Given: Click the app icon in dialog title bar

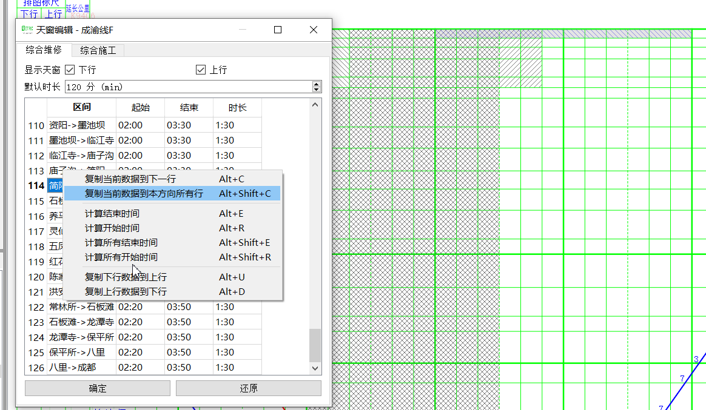Looking at the screenshot, I should [x=27, y=30].
